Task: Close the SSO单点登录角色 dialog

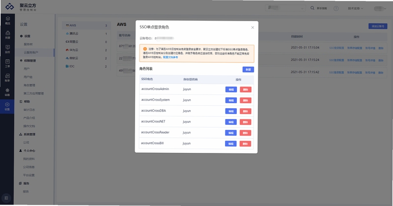Action: point(253,28)
